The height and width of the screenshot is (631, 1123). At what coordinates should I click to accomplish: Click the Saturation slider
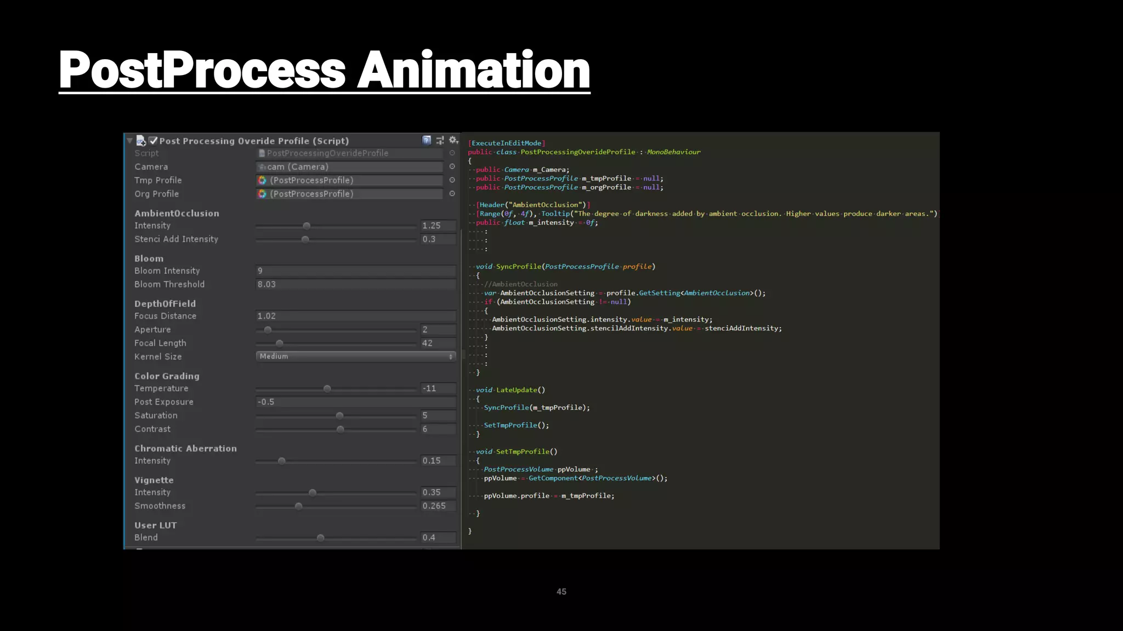pos(336,416)
